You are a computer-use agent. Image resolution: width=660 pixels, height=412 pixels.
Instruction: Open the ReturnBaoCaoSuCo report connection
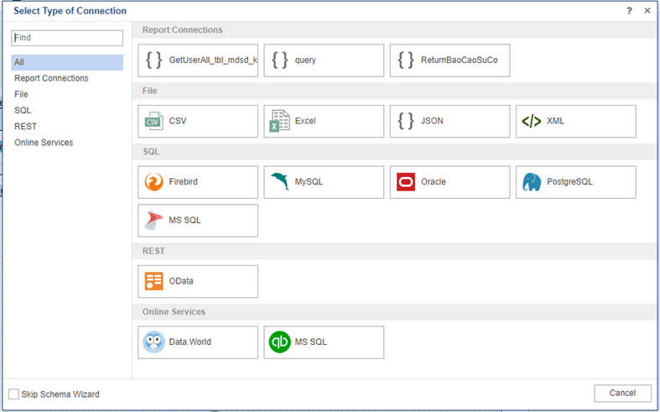click(450, 60)
